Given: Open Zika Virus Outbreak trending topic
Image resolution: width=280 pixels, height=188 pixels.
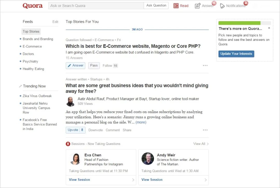Looking at the screenshot, I should (x=37, y=96).
